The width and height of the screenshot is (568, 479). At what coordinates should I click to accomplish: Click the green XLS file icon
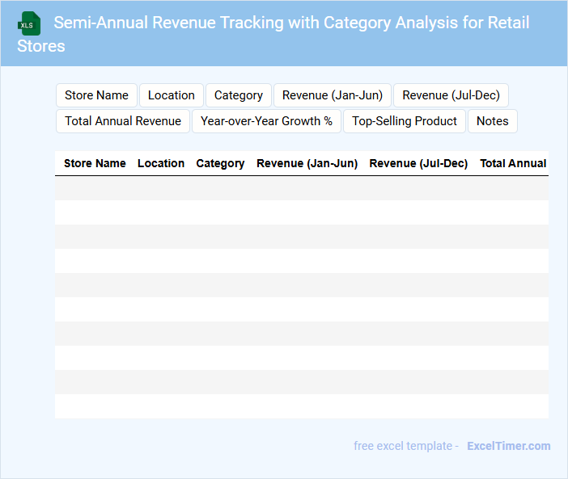(29, 23)
